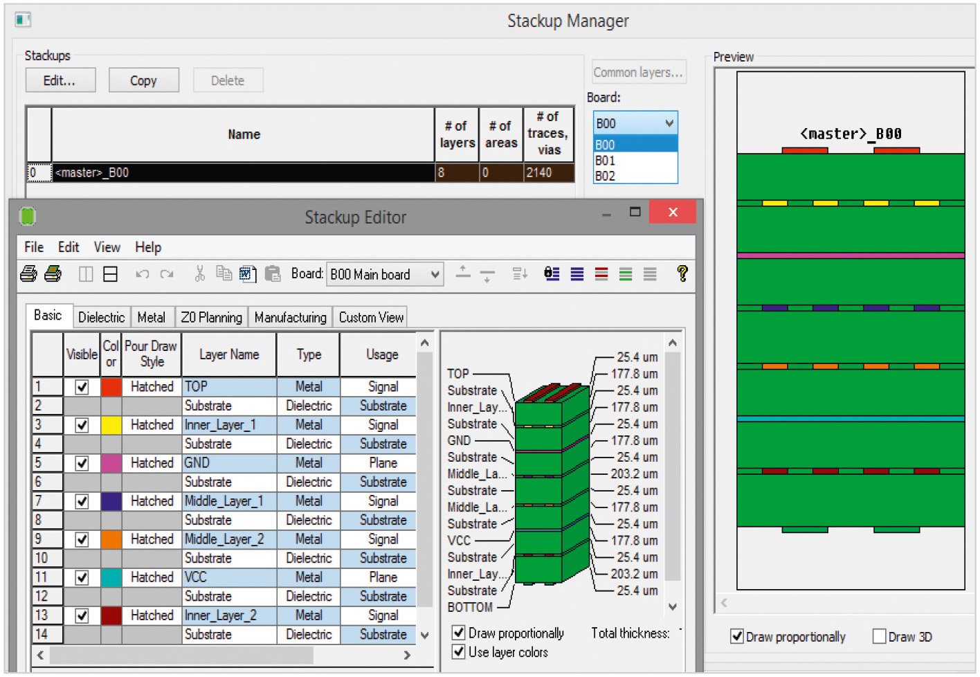Click the yellow question mark help icon

(682, 274)
